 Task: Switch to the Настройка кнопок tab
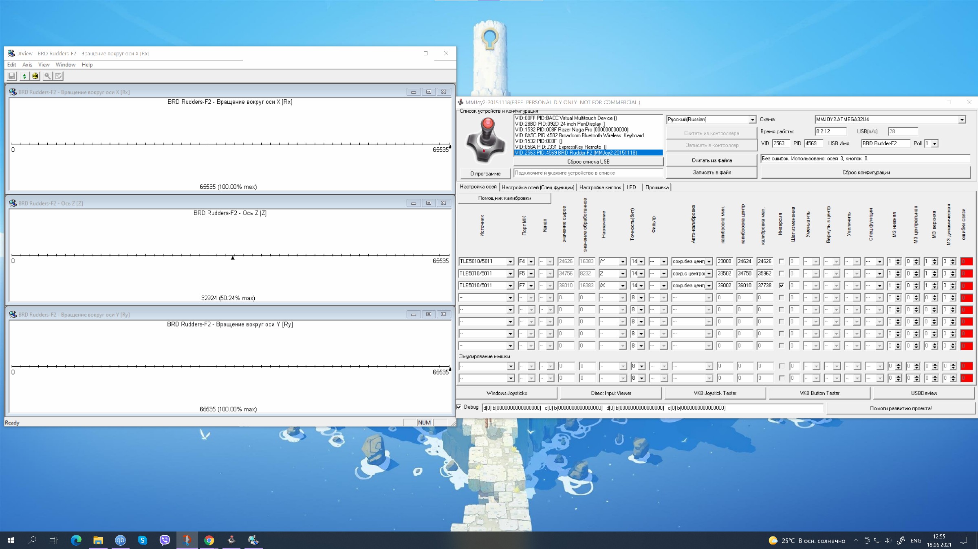point(600,187)
